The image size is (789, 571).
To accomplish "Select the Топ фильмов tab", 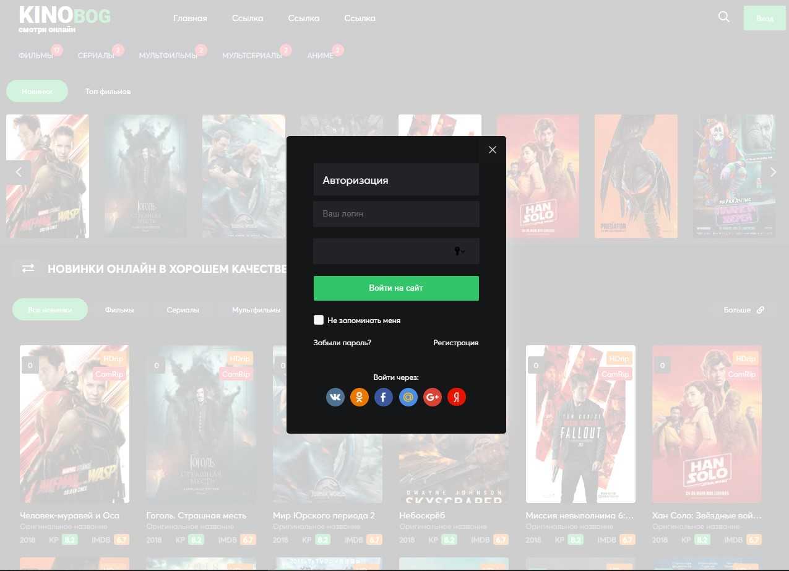I will (108, 92).
